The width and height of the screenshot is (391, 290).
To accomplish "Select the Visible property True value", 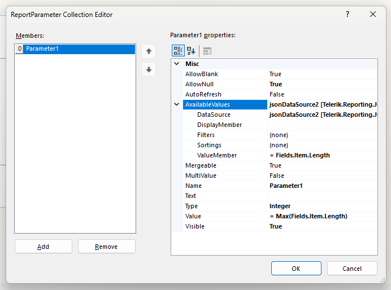I will click(322, 226).
